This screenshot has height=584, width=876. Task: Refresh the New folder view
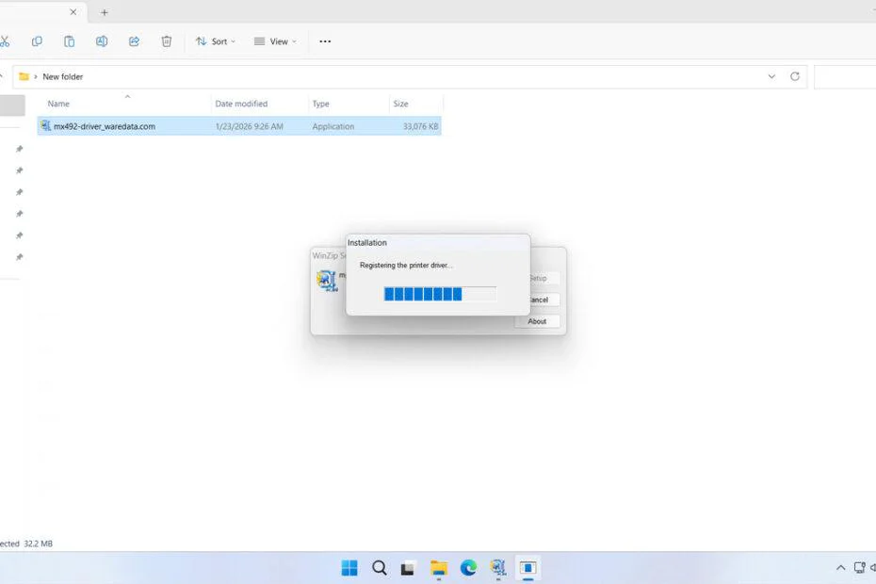(x=795, y=76)
